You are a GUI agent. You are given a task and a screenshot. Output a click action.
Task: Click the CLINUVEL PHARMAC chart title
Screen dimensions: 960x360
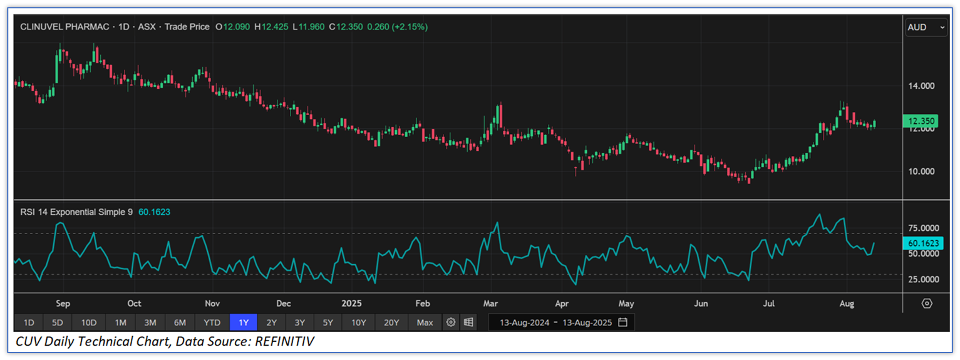pyautogui.click(x=65, y=27)
